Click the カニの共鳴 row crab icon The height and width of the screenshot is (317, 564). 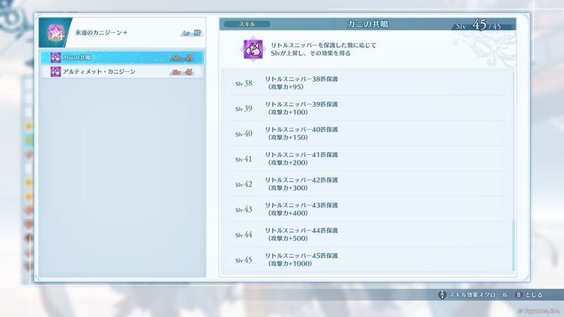(x=56, y=58)
